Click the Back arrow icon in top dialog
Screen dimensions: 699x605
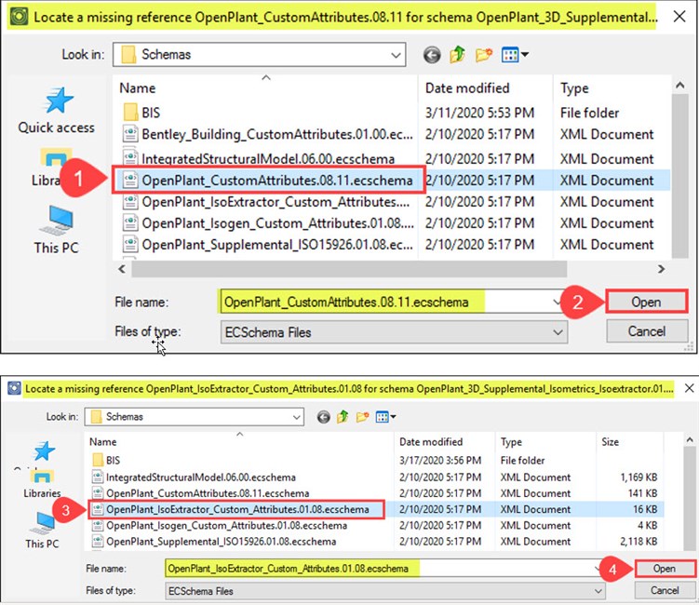[432, 55]
